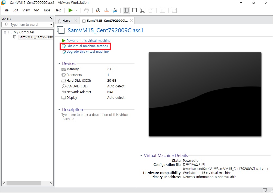273x193 pixels.
Task: Open the power options dropdown arrow
Action: point(76,10)
